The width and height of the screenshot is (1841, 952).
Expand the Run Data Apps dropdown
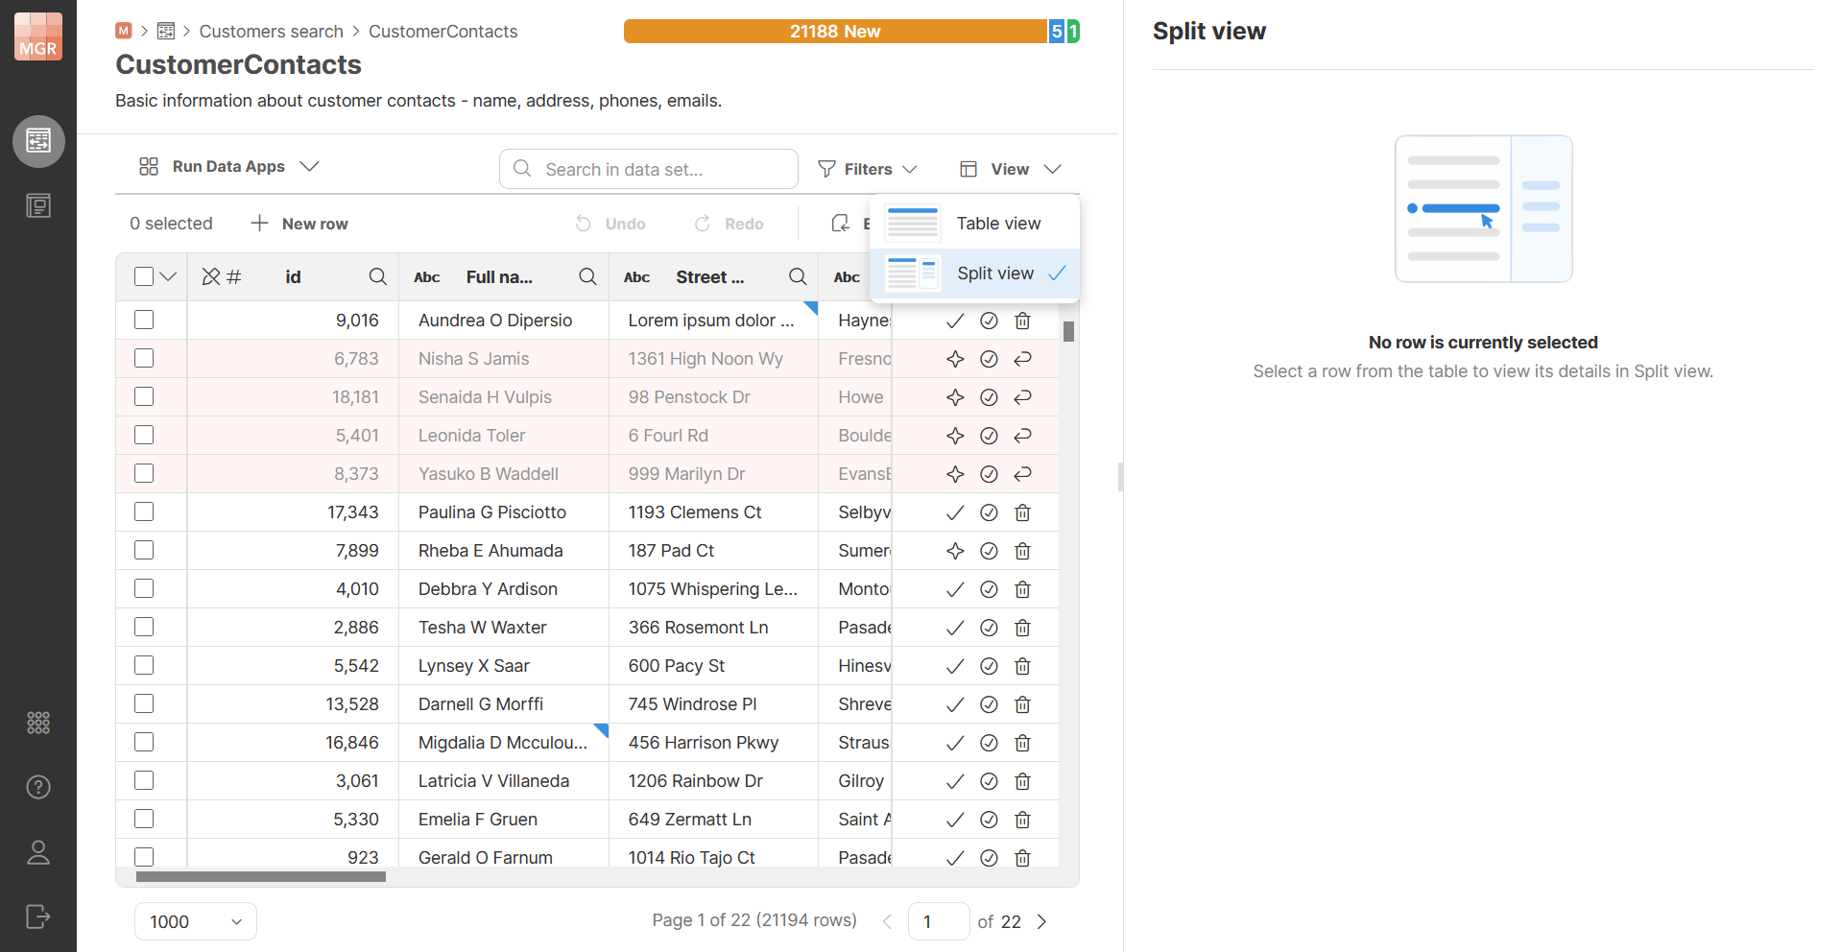click(228, 166)
